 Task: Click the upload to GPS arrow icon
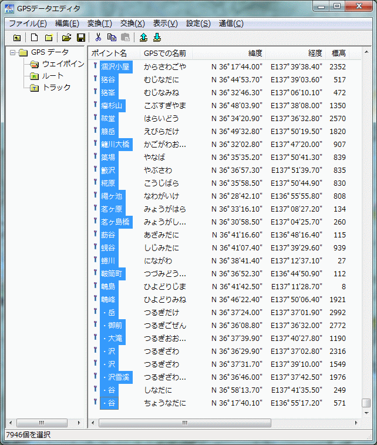click(x=144, y=38)
